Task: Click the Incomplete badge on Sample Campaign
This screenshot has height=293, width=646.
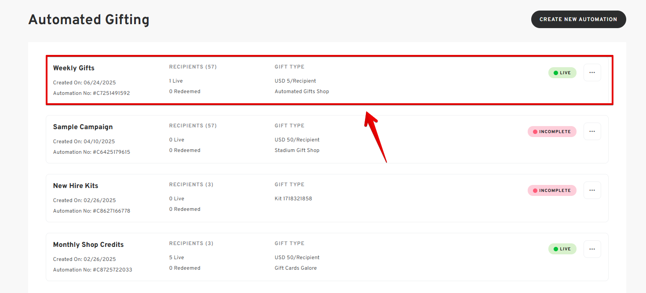Action: click(552, 132)
